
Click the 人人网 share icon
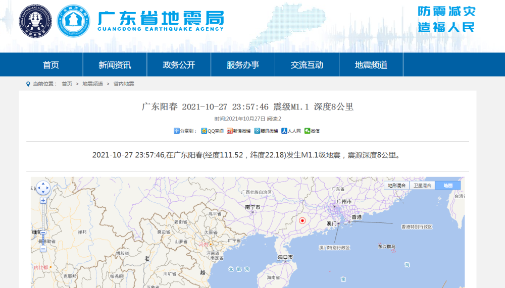(x=284, y=131)
